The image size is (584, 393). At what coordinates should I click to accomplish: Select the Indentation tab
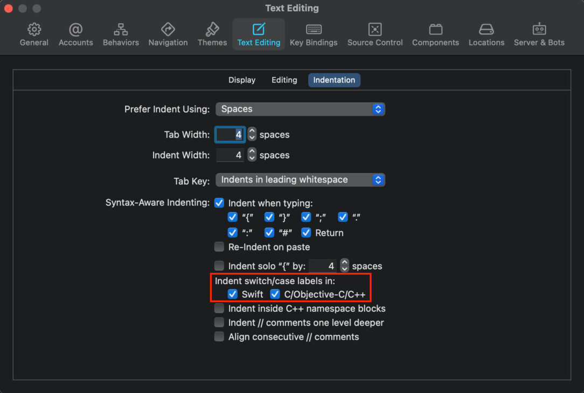[334, 80]
